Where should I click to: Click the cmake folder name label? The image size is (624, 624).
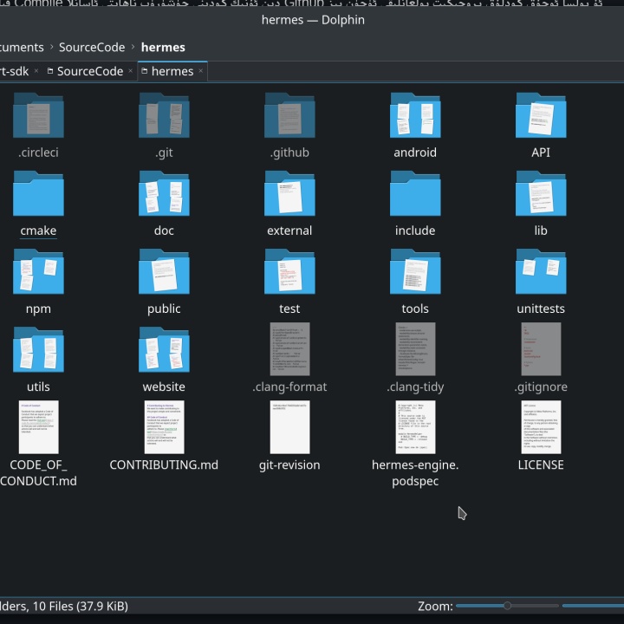point(38,231)
